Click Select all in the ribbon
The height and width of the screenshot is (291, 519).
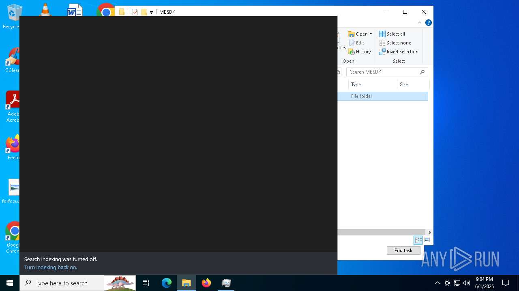click(392, 34)
